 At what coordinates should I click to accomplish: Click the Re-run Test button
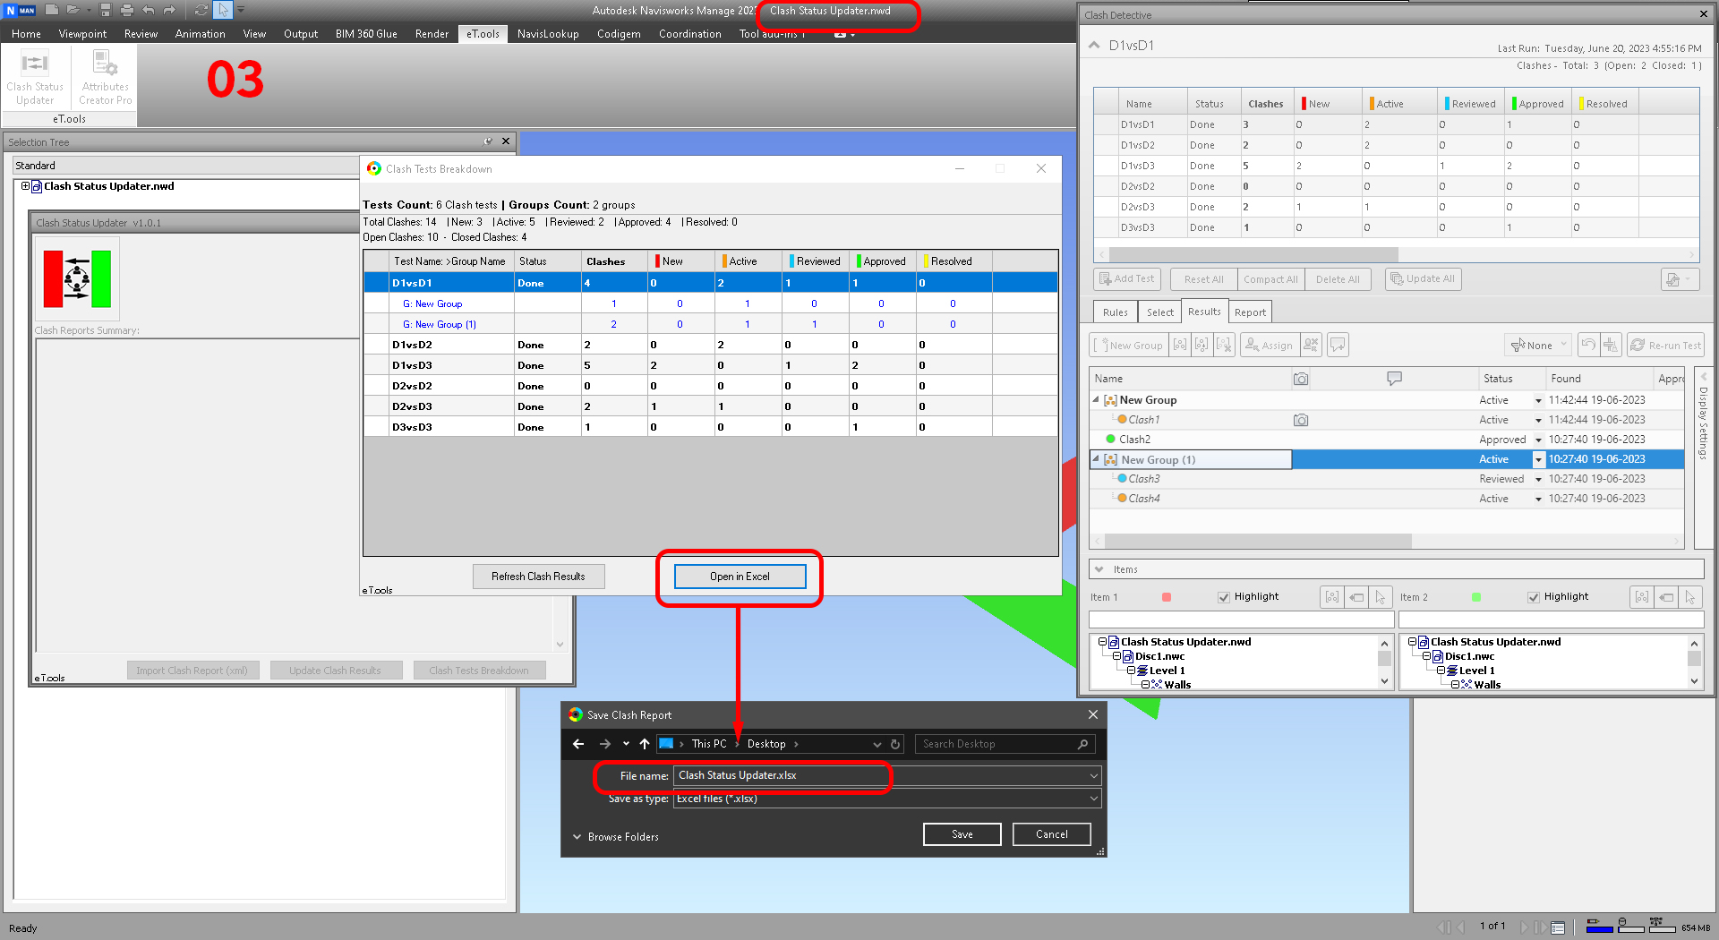(1665, 346)
